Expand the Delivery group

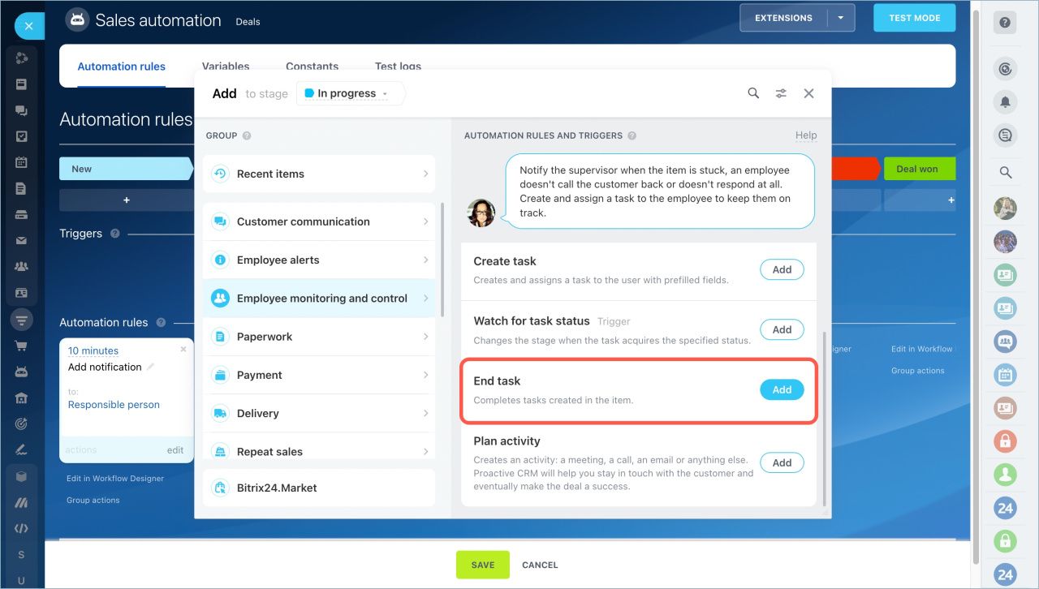pos(319,413)
